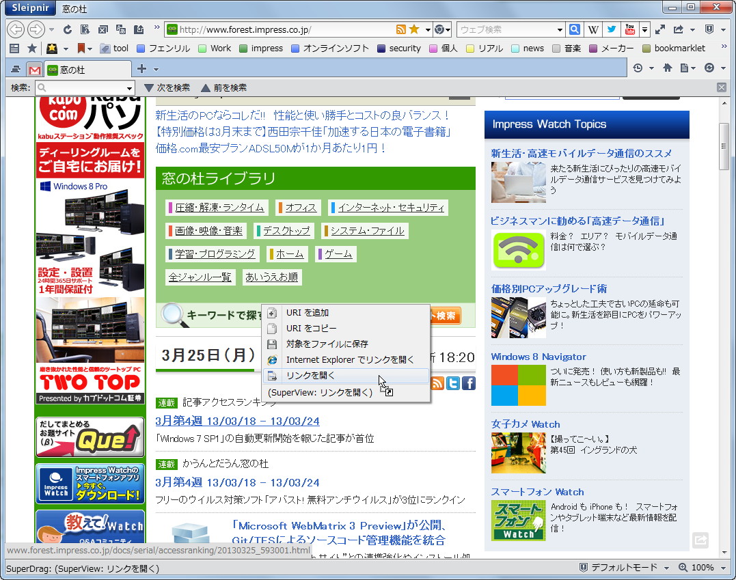The height and width of the screenshot is (580, 736).
Task: Open the panel icon left of bookmarks bar
Action: pyautogui.click(x=14, y=49)
